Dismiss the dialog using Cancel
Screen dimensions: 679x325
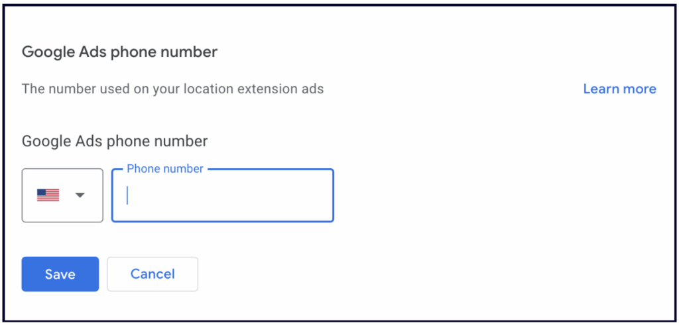[153, 274]
